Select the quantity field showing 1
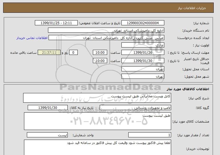This screenshot has height=155, width=220. pos(149,135)
